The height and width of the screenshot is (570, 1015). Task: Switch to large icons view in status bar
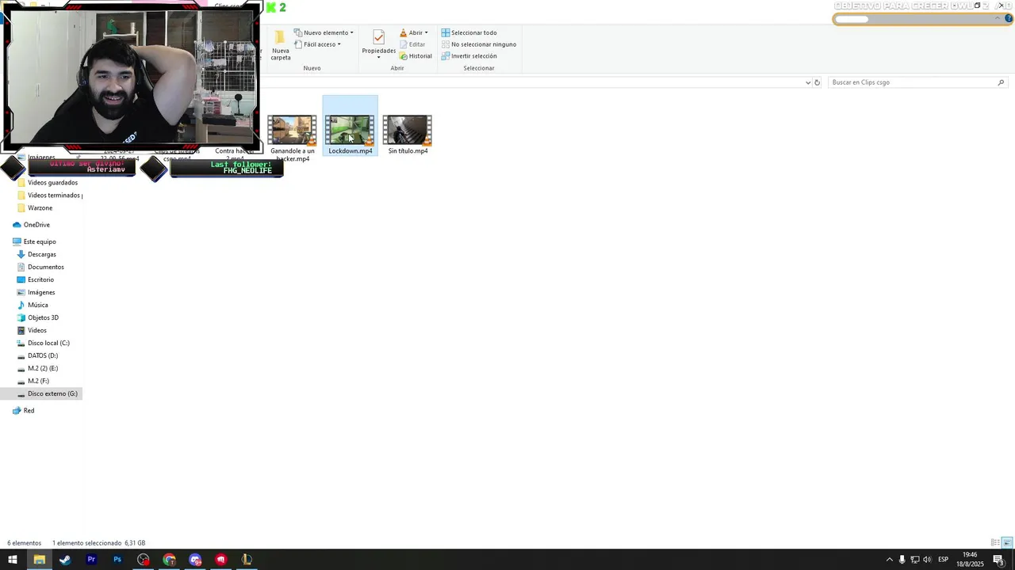[x=1007, y=542]
